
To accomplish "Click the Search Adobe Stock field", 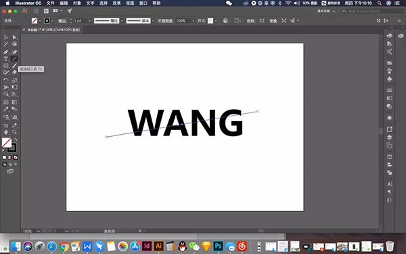I will 372,11.
